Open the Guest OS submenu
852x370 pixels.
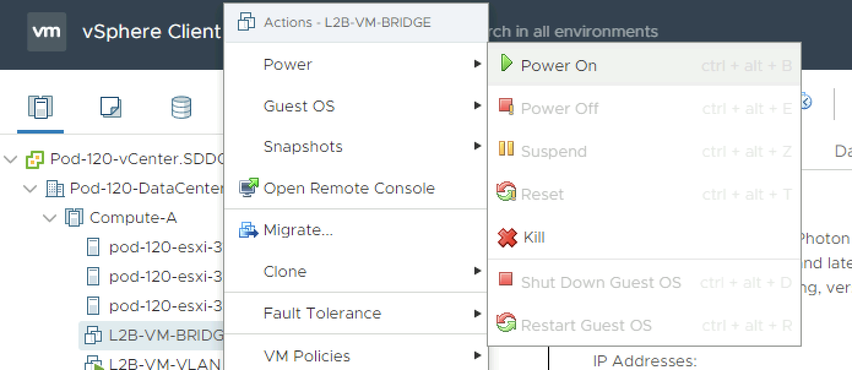coord(299,107)
